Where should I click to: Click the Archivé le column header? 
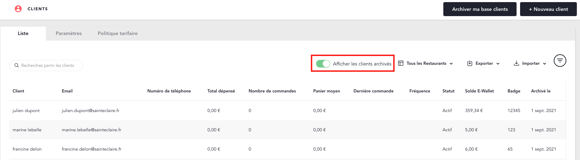540,91
